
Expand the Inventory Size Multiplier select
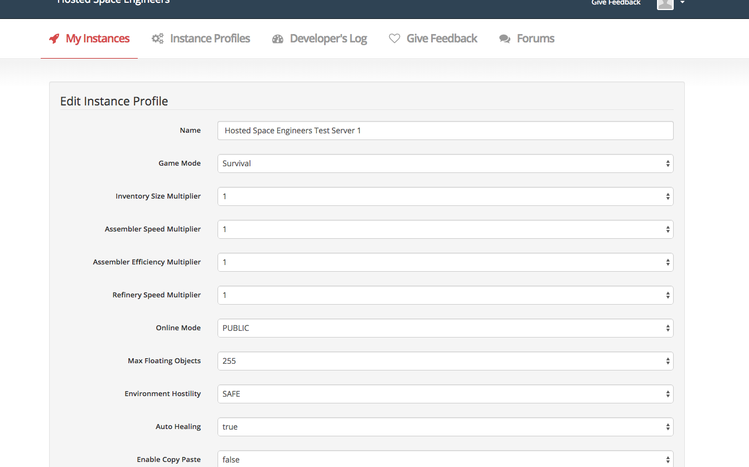(445, 196)
